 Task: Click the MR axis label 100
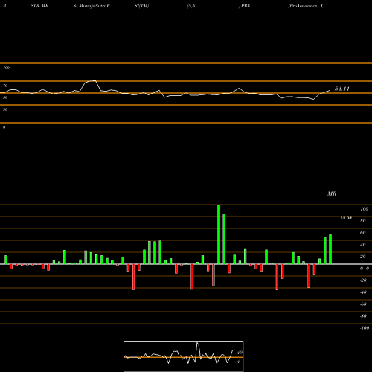point(364,209)
